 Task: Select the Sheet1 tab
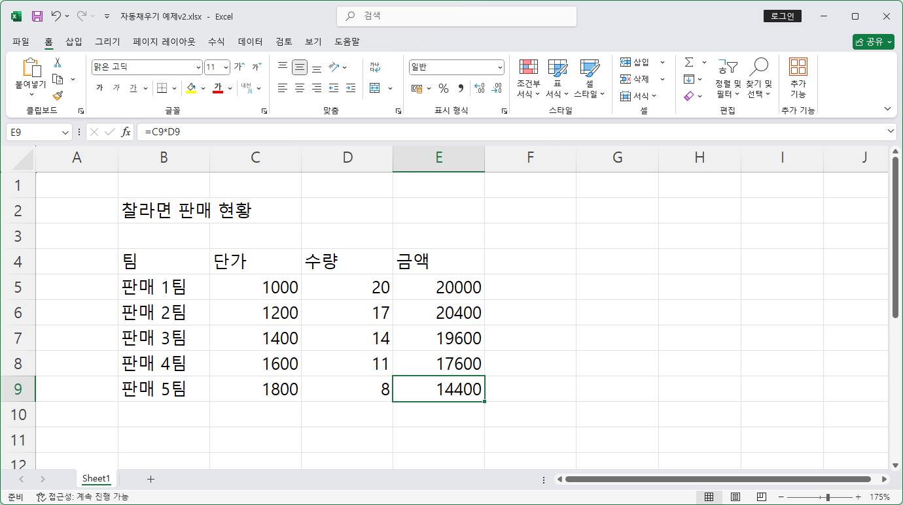[x=96, y=479]
